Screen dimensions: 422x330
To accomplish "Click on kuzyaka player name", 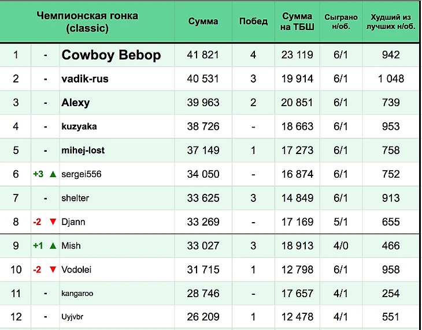I will (79, 126).
